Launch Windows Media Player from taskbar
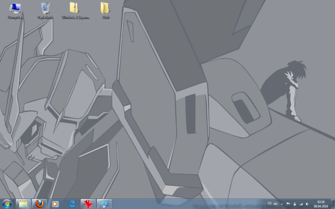 (56, 204)
